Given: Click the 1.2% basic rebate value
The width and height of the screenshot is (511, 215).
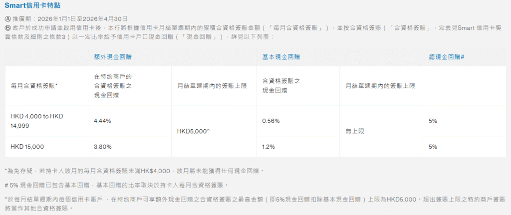Looking at the screenshot, I should 268,147.
